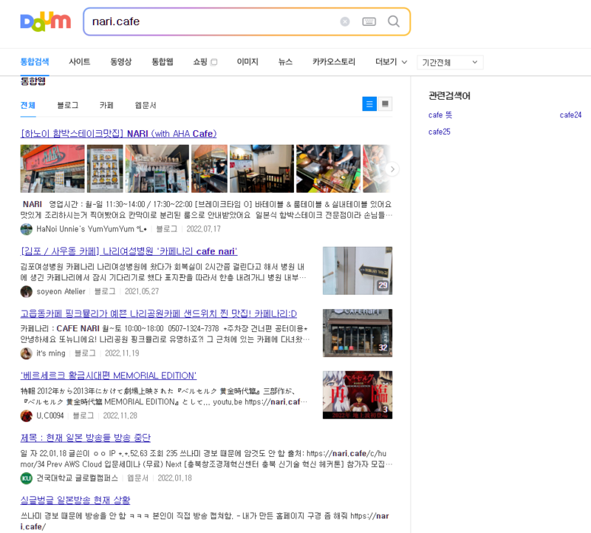Filter results by 카페
591x533 pixels.
tap(106, 105)
